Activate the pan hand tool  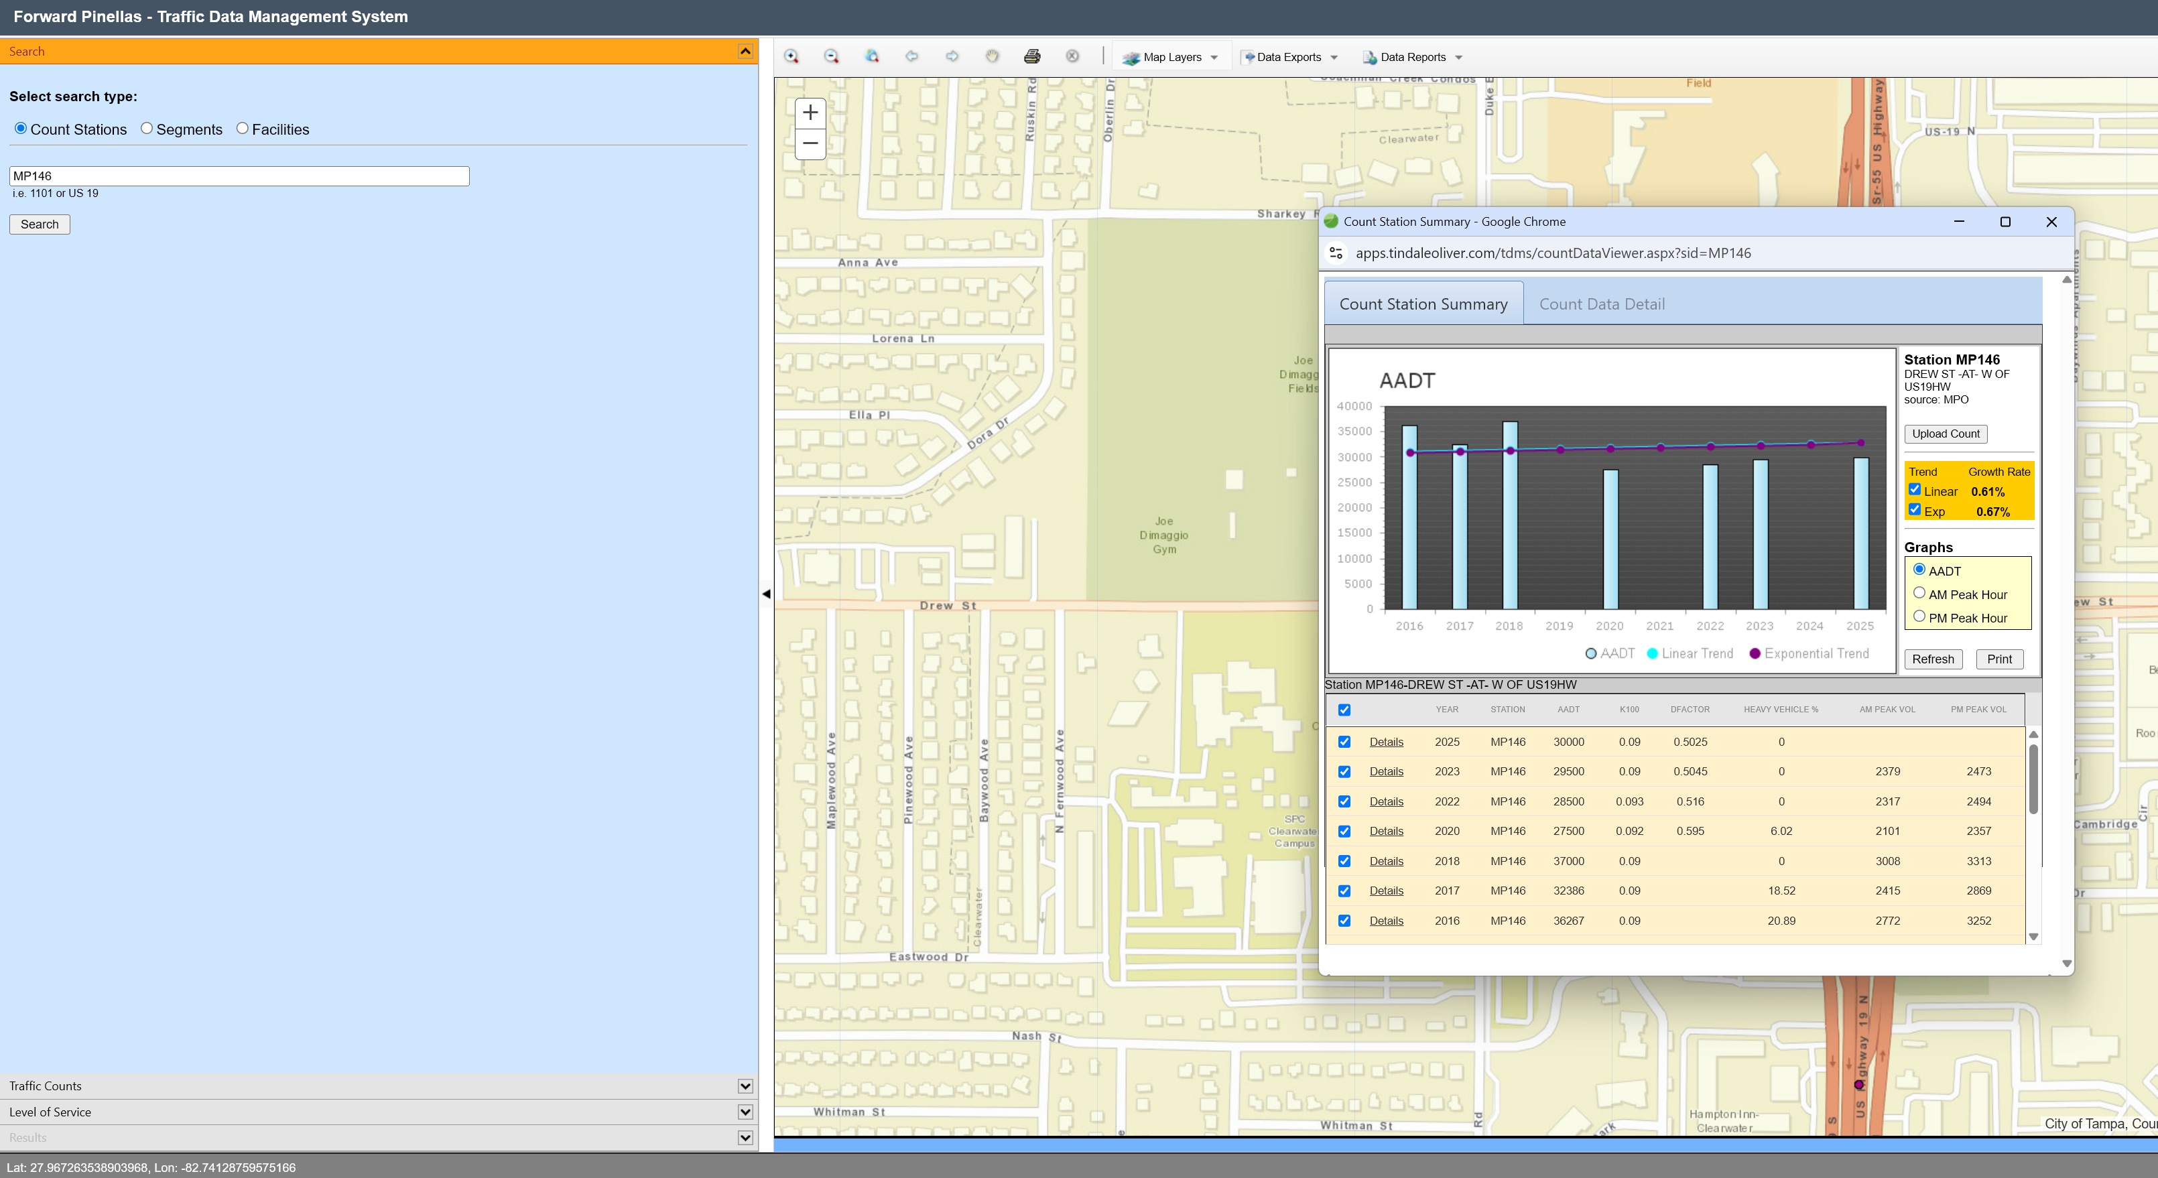[992, 56]
